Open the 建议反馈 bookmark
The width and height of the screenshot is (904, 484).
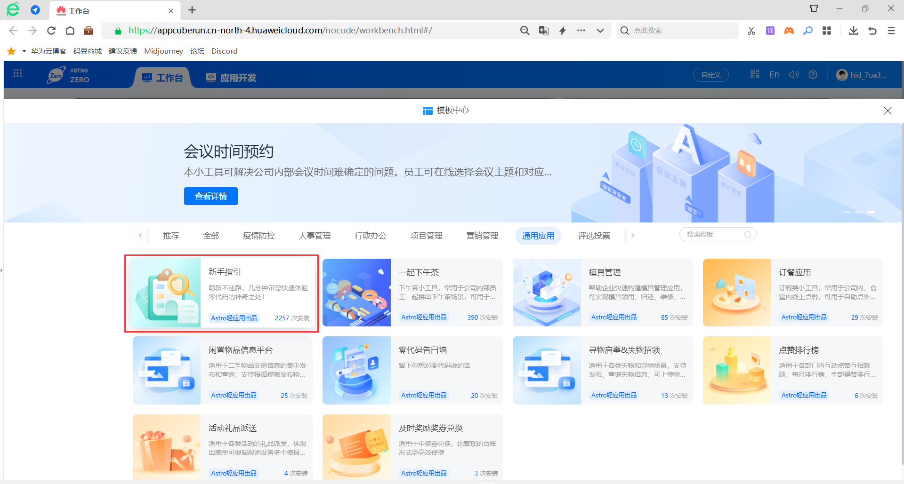(x=123, y=51)
